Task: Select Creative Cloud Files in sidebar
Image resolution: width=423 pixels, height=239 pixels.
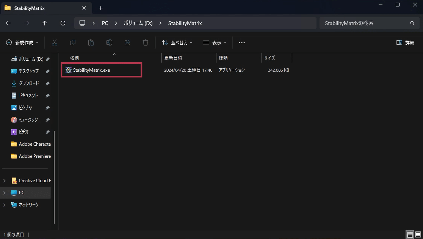Action: (x=30, y=181)
